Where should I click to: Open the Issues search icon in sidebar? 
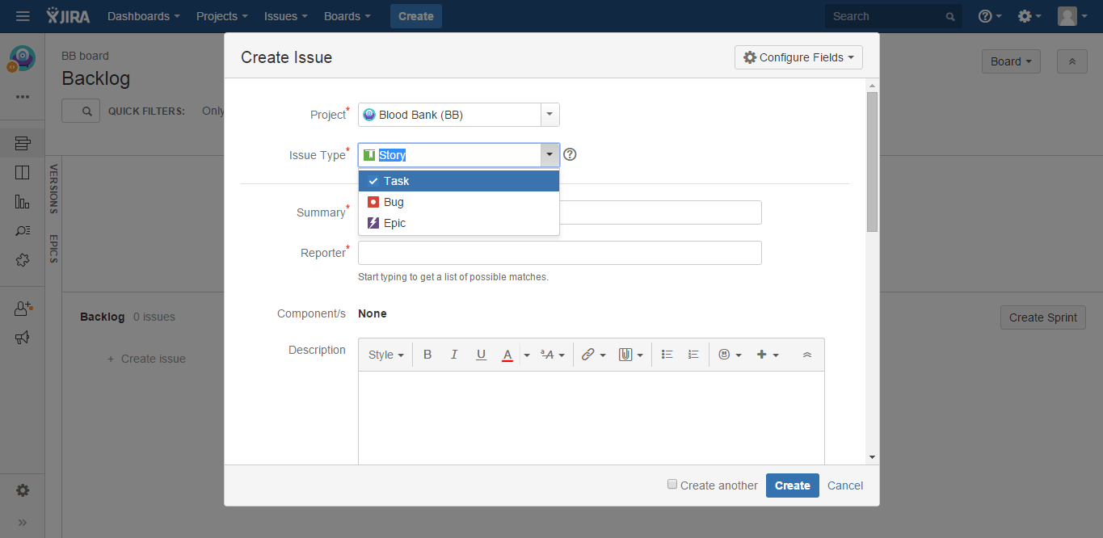pyautogui.click(x=23, y=231)
